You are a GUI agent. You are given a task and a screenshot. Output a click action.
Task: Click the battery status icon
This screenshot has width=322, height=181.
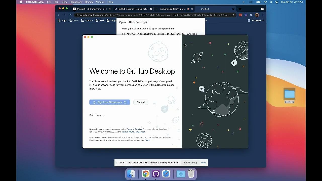pos(258,2)
